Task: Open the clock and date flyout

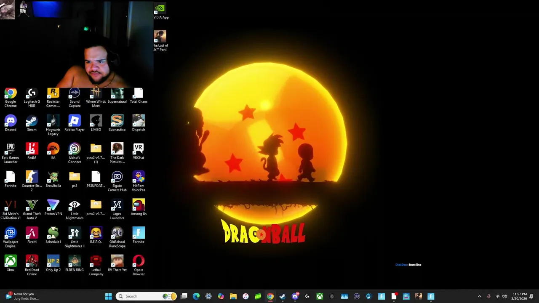Action: (519, 296)
